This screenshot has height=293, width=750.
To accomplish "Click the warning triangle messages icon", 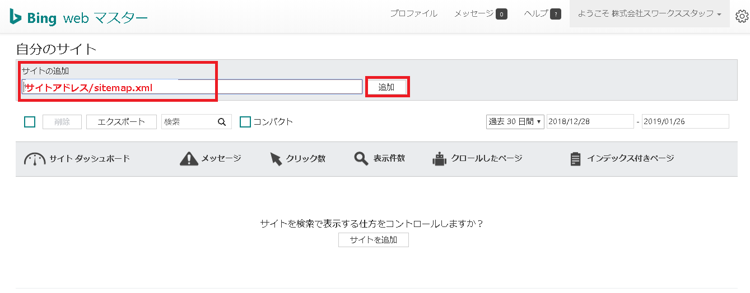I will coord(189,159).
